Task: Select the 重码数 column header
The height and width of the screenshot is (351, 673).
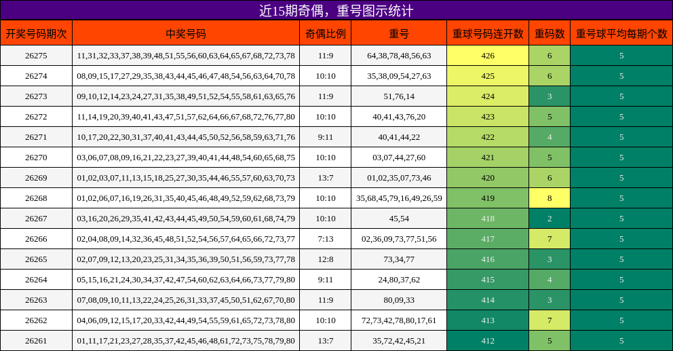Action: [x=550, y=33]
